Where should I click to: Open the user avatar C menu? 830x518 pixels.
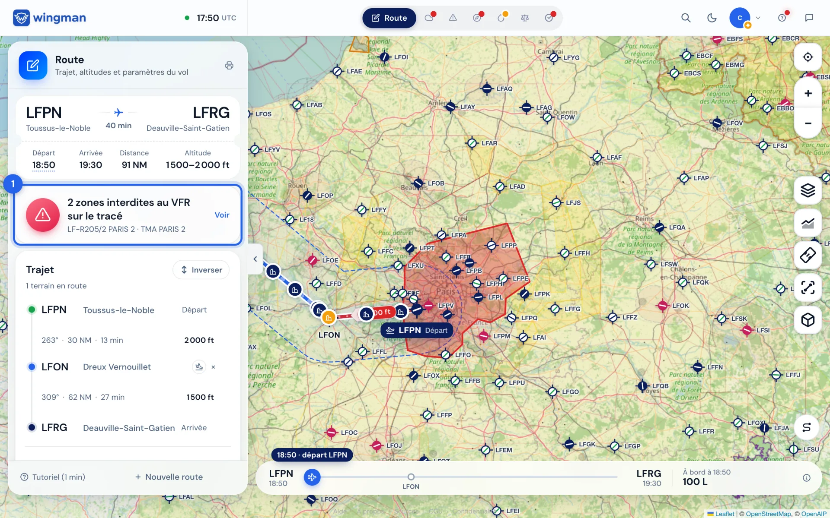[740, 18]
